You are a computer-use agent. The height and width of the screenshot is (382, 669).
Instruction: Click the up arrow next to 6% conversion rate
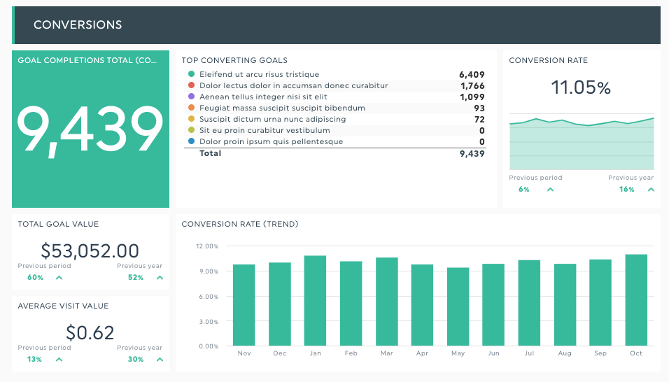550,190
